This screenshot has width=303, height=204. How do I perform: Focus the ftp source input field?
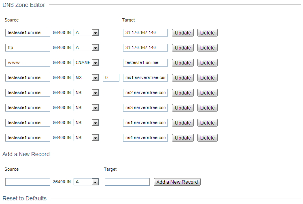[x=28, y=48]
